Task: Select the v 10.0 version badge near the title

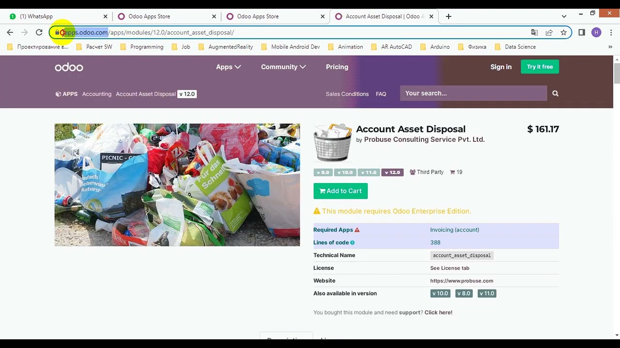Action: (345, 172)
